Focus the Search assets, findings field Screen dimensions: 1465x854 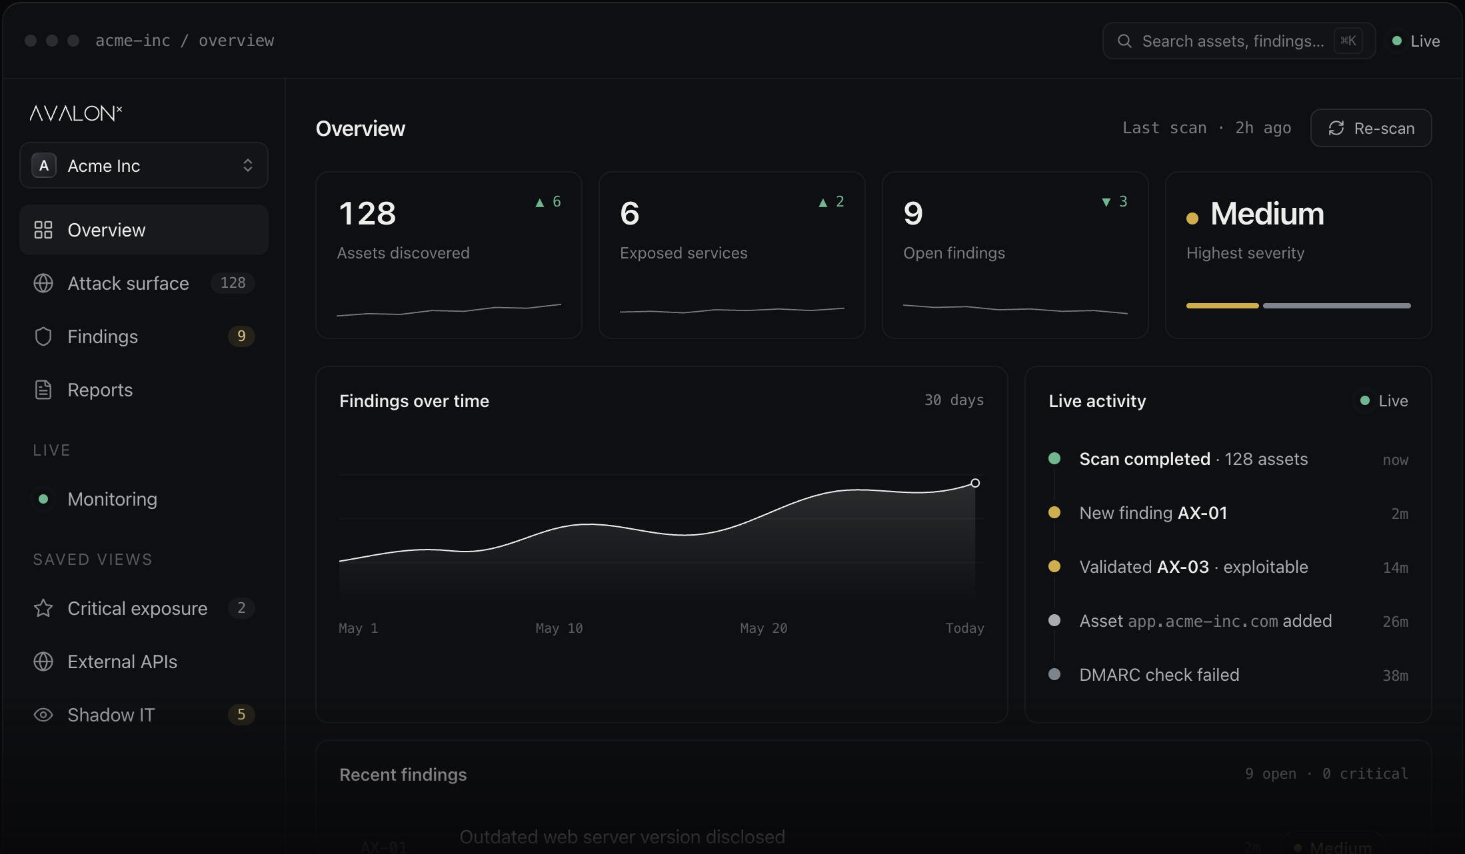[1239, 41]
